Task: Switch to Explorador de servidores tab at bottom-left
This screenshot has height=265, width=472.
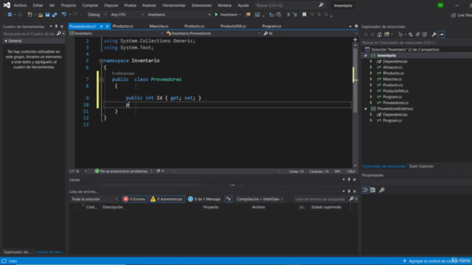Action: 17,252
